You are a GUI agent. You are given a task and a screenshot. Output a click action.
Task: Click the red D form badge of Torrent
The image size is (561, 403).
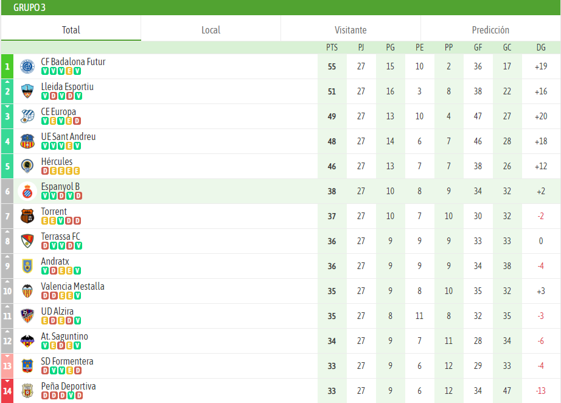pos(69,221)
